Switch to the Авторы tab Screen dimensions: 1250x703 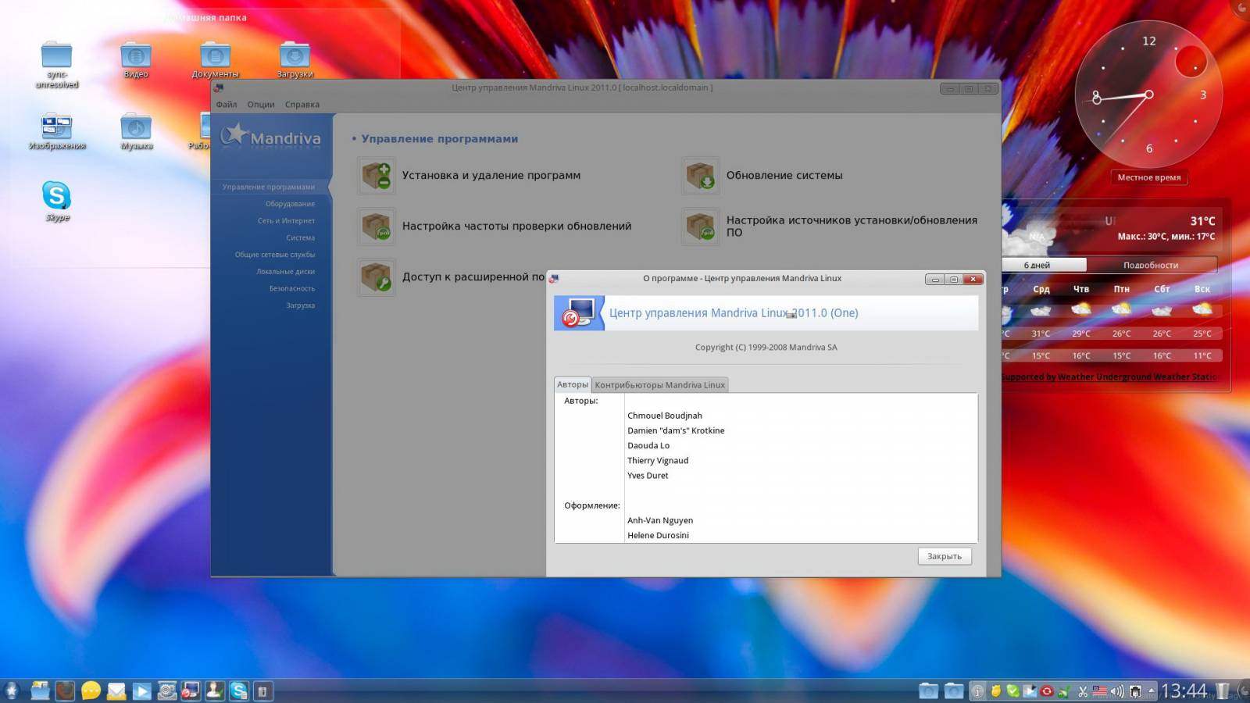click(573, 384)
